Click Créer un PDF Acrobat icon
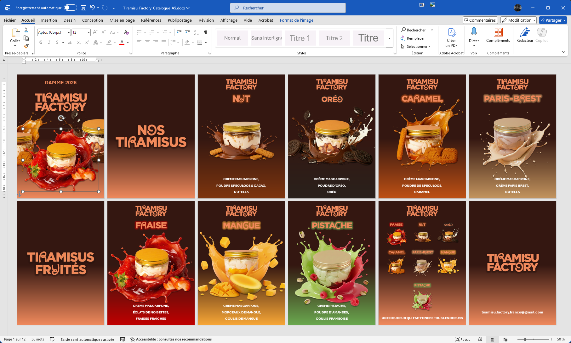Screen dimensions: 571x343 (451, 32)
